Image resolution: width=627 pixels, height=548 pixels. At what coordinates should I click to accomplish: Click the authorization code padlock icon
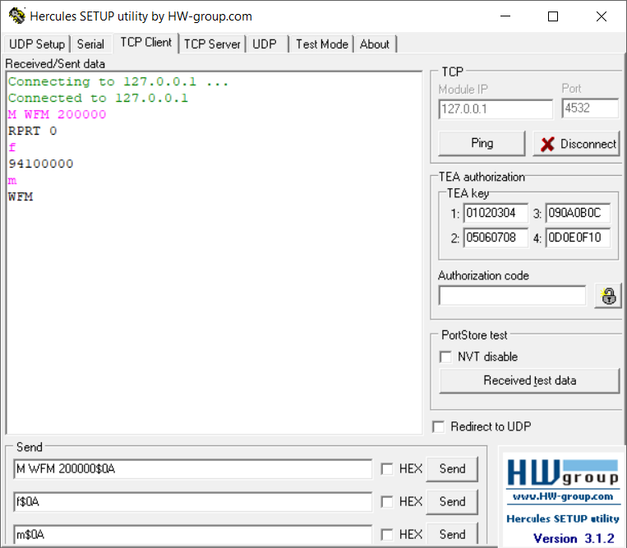(x=608, y=296)
